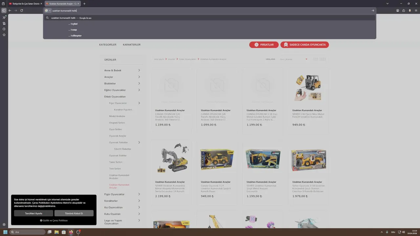Screen dimensions: 420x236
Task: Click the Firefox taskbar icon
Action: 71,232
